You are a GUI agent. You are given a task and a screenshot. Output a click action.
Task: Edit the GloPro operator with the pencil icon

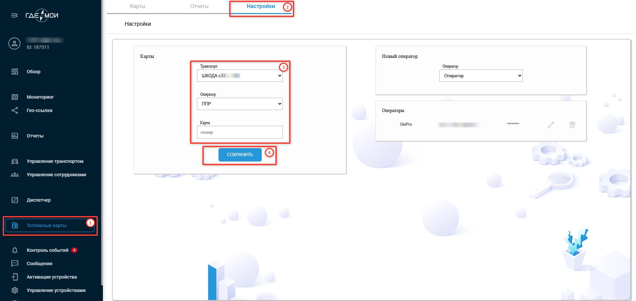(x=551, y=125)
